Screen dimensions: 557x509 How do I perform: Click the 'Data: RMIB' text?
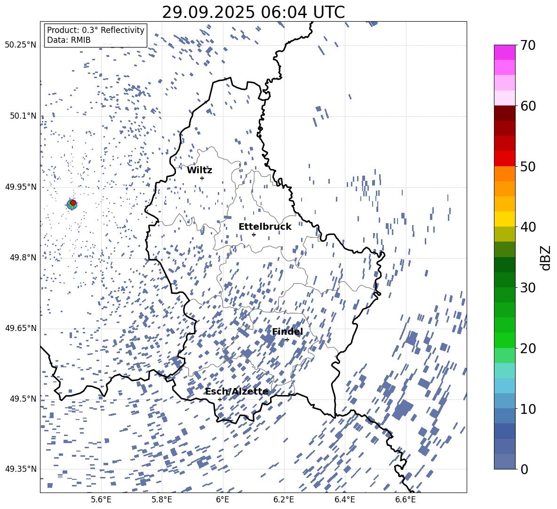pos(69,40)
